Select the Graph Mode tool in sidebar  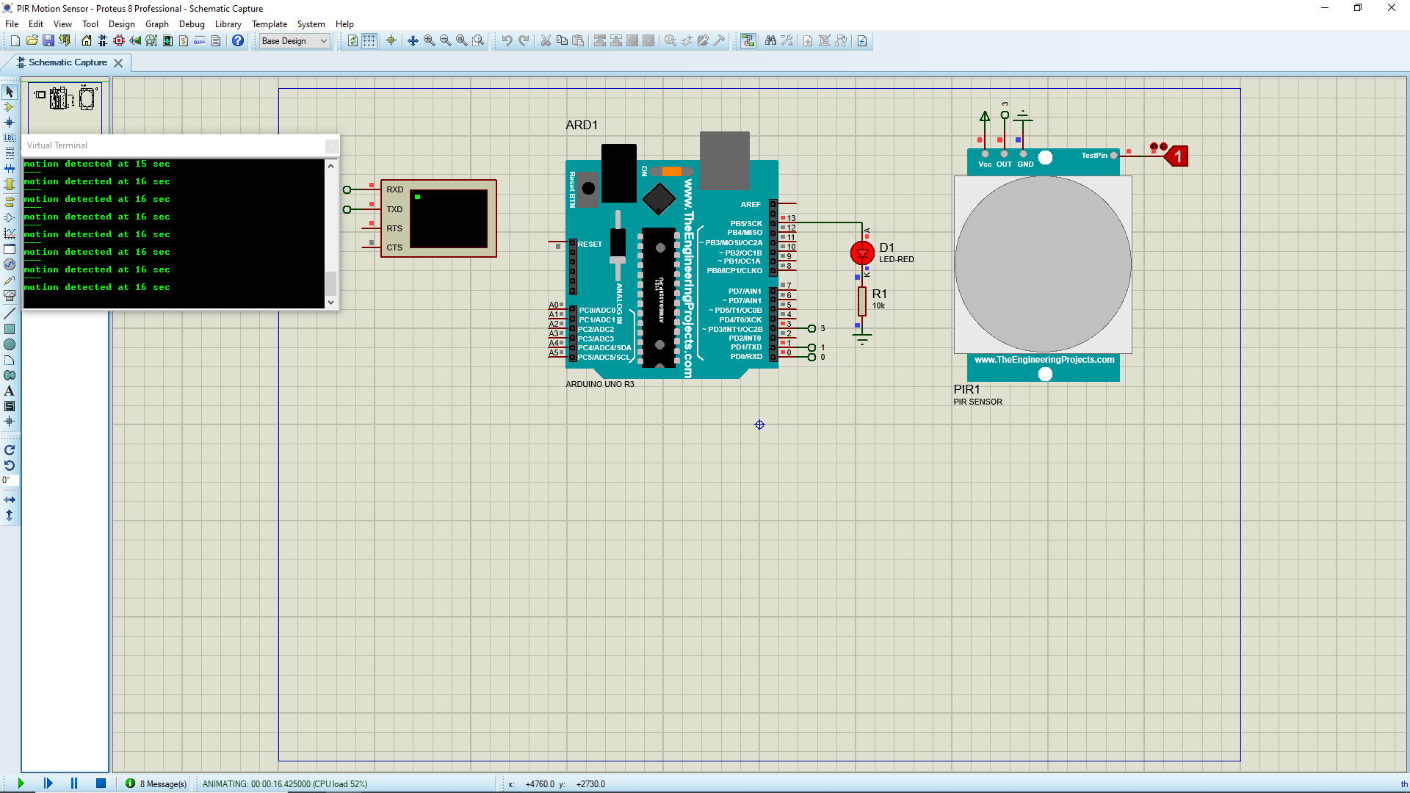(10, 233)
